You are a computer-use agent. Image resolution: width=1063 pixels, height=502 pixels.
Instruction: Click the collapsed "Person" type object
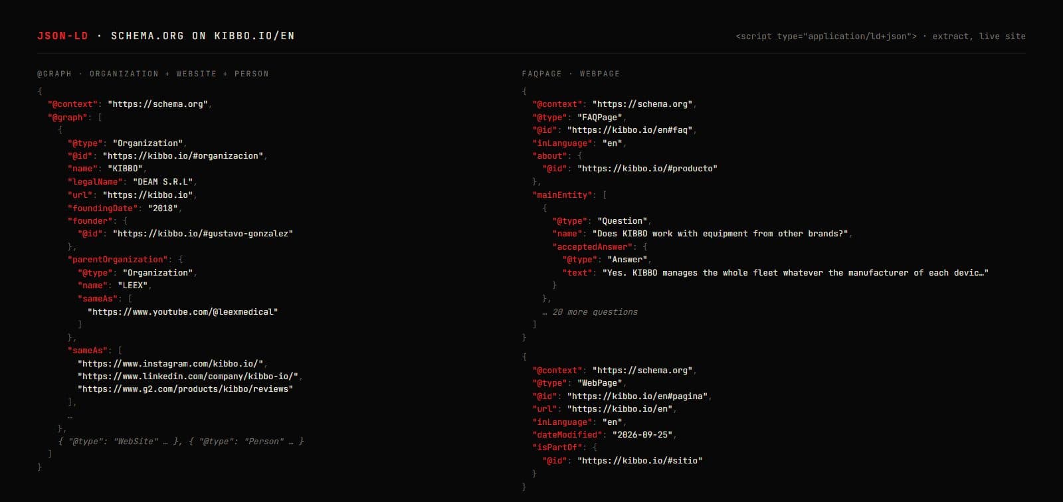point(246,442)
